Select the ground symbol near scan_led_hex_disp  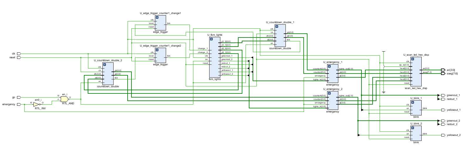click(x=383, y=92)
